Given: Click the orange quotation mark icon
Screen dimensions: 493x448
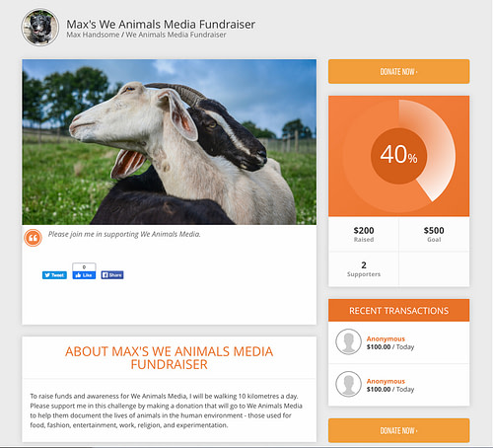Looking at the screenshot, I should tap(33, 238).
